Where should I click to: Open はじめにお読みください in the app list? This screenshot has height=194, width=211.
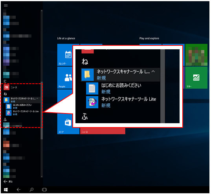(x=23, y=106)
